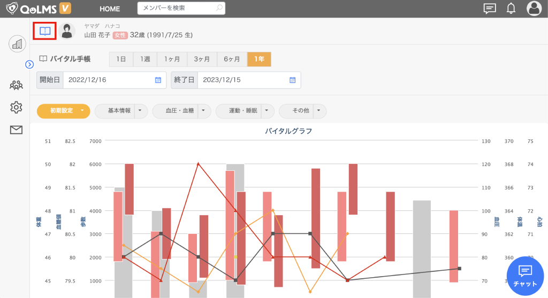The height and width of the screenshot is (298, 548).
Task: Select the 1日 period option
Action: pyautogui.click(x=121, y=59)
